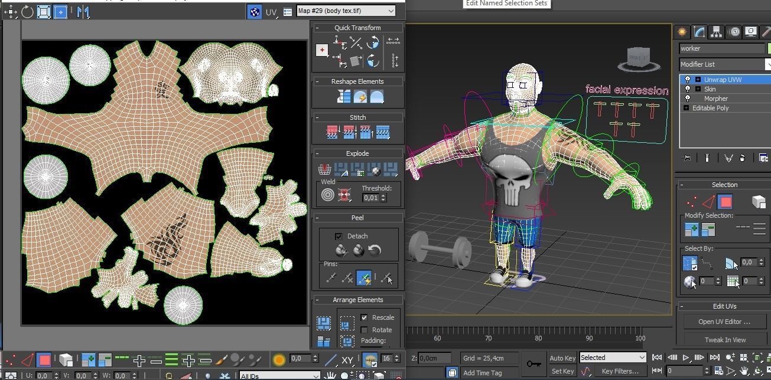771x380 pixels.
Task: Click Open UV Editor button
Action: 724,322
